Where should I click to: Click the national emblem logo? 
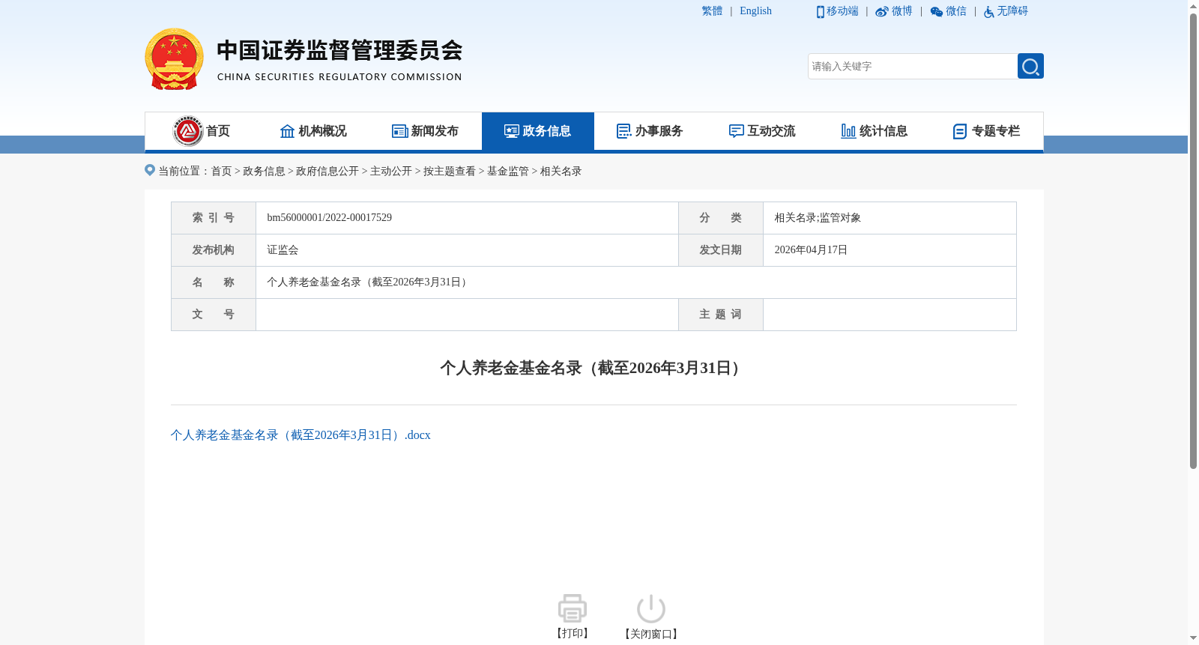pos(174,59)
